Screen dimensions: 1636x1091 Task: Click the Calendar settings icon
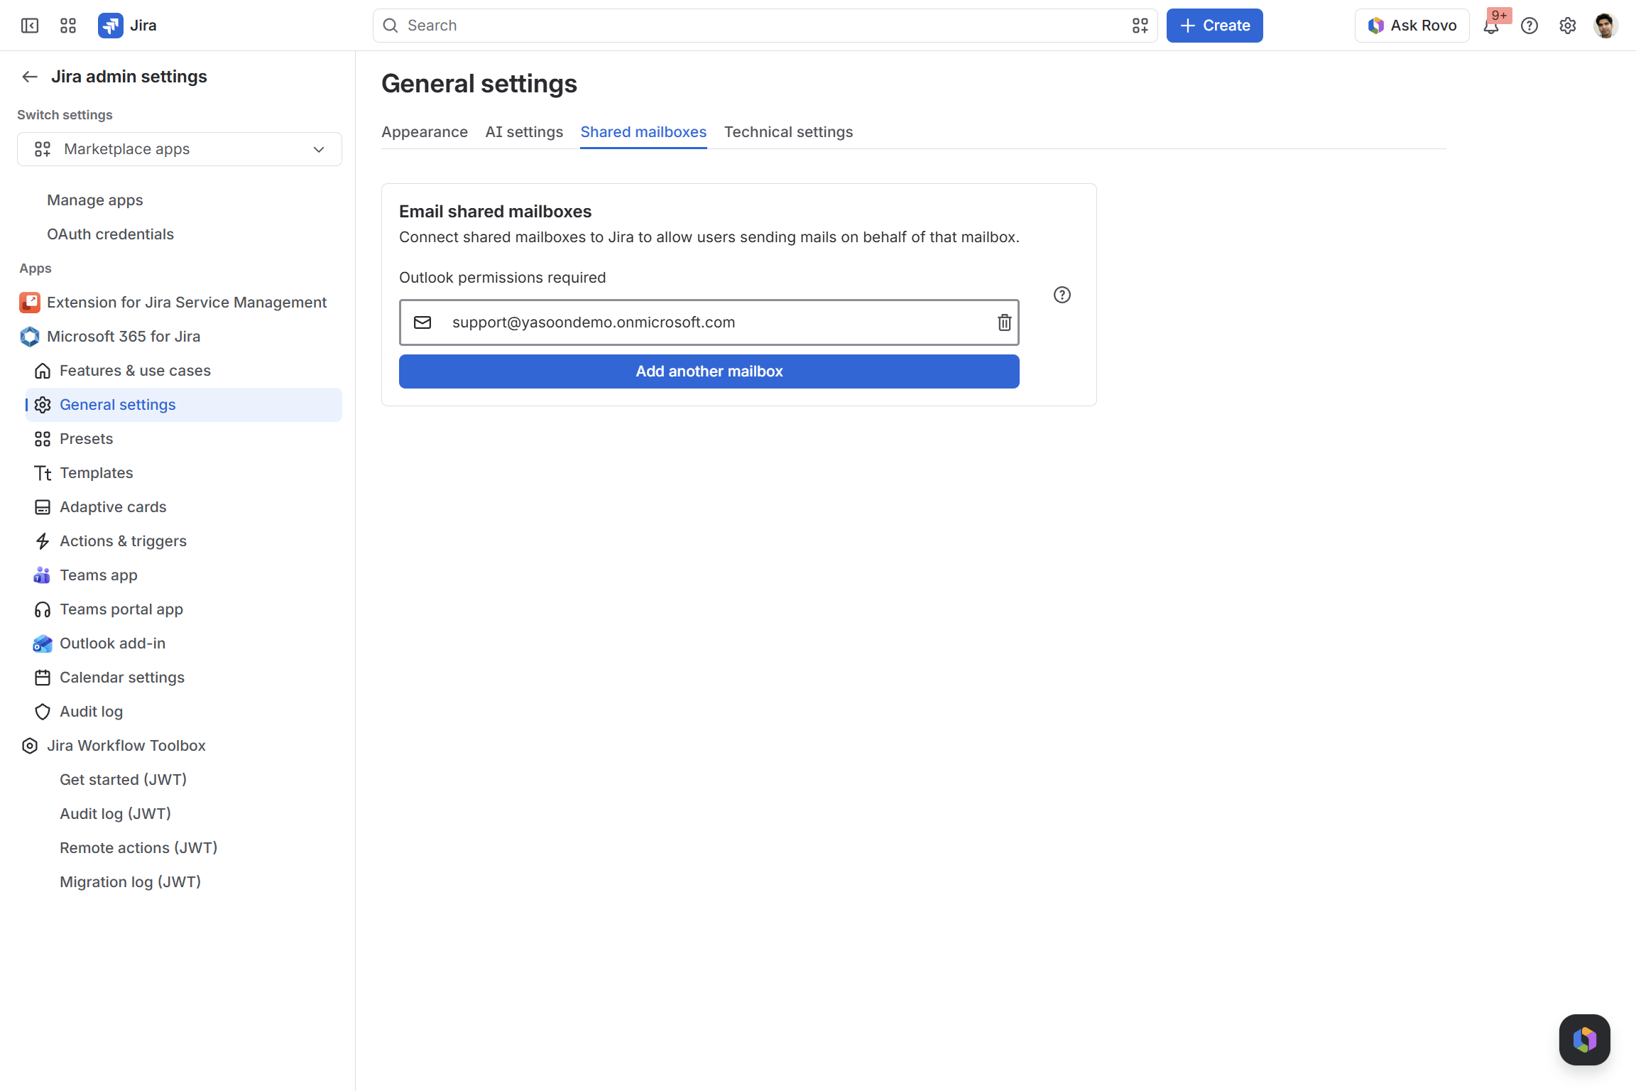(x=43, y=678)
